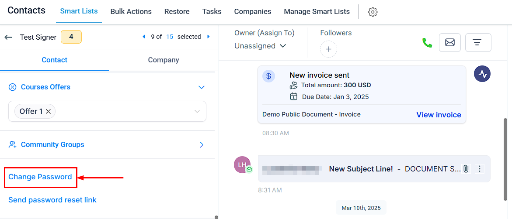Click the activity pulse icon
512x219 pixels.
pos(482,74)
